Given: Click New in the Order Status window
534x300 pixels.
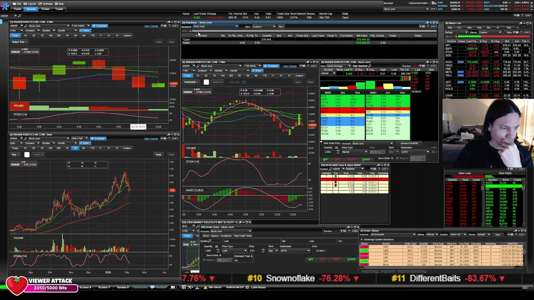Looking at the screenshot, I should (x=498, y=235).
